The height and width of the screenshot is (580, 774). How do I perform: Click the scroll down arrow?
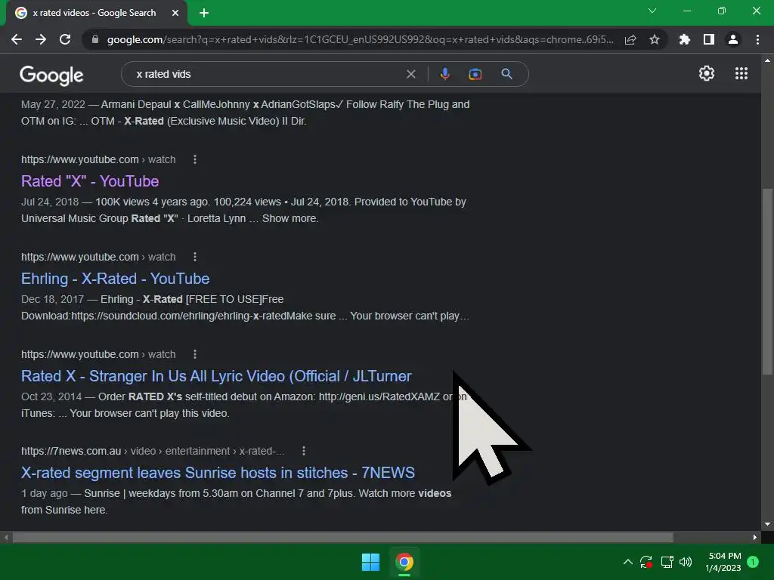pos(767,524)
